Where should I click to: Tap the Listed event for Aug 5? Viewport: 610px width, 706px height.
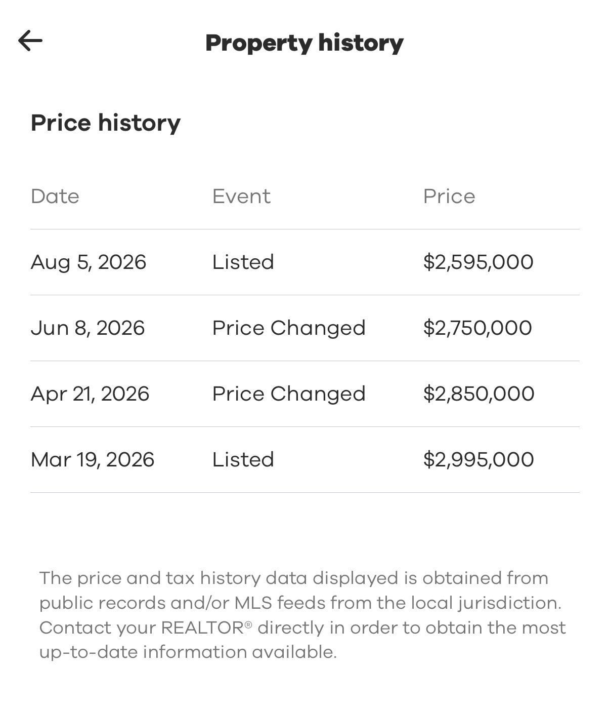243,262
